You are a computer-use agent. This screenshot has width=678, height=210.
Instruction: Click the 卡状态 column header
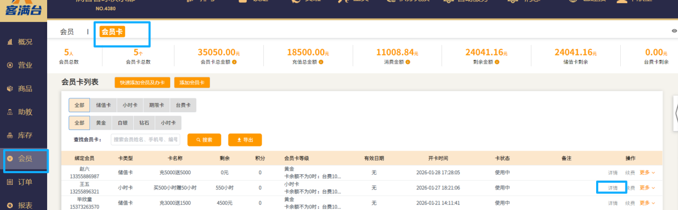pos(502,159)
